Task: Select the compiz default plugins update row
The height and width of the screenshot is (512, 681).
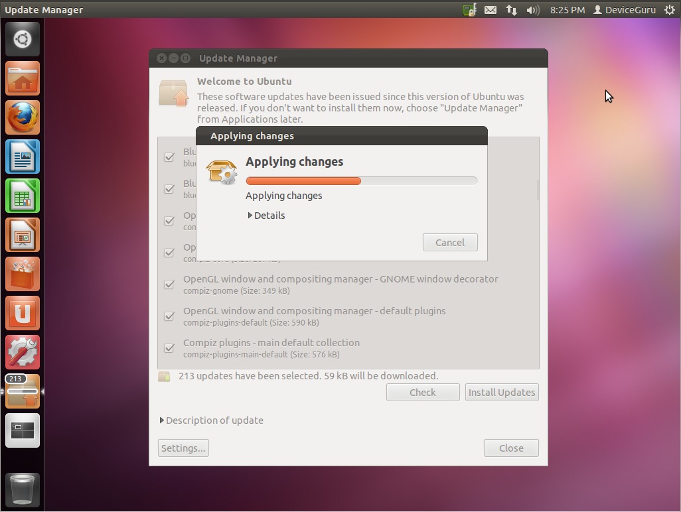Action: point(348,316)
